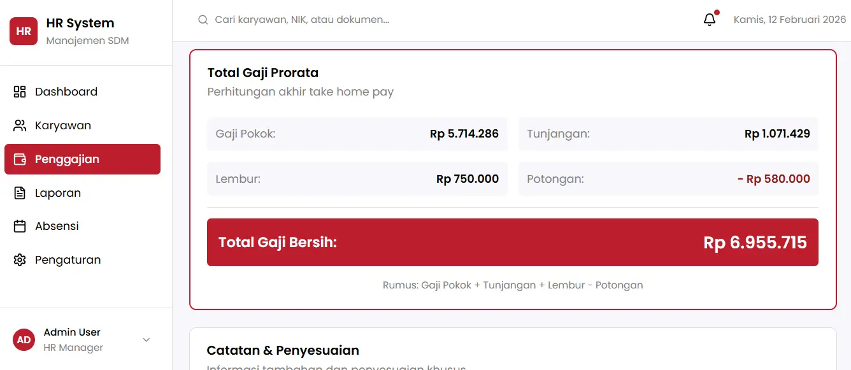851x370 pixels.
Task: Click the Karyawan people icon
Action: 20,125
